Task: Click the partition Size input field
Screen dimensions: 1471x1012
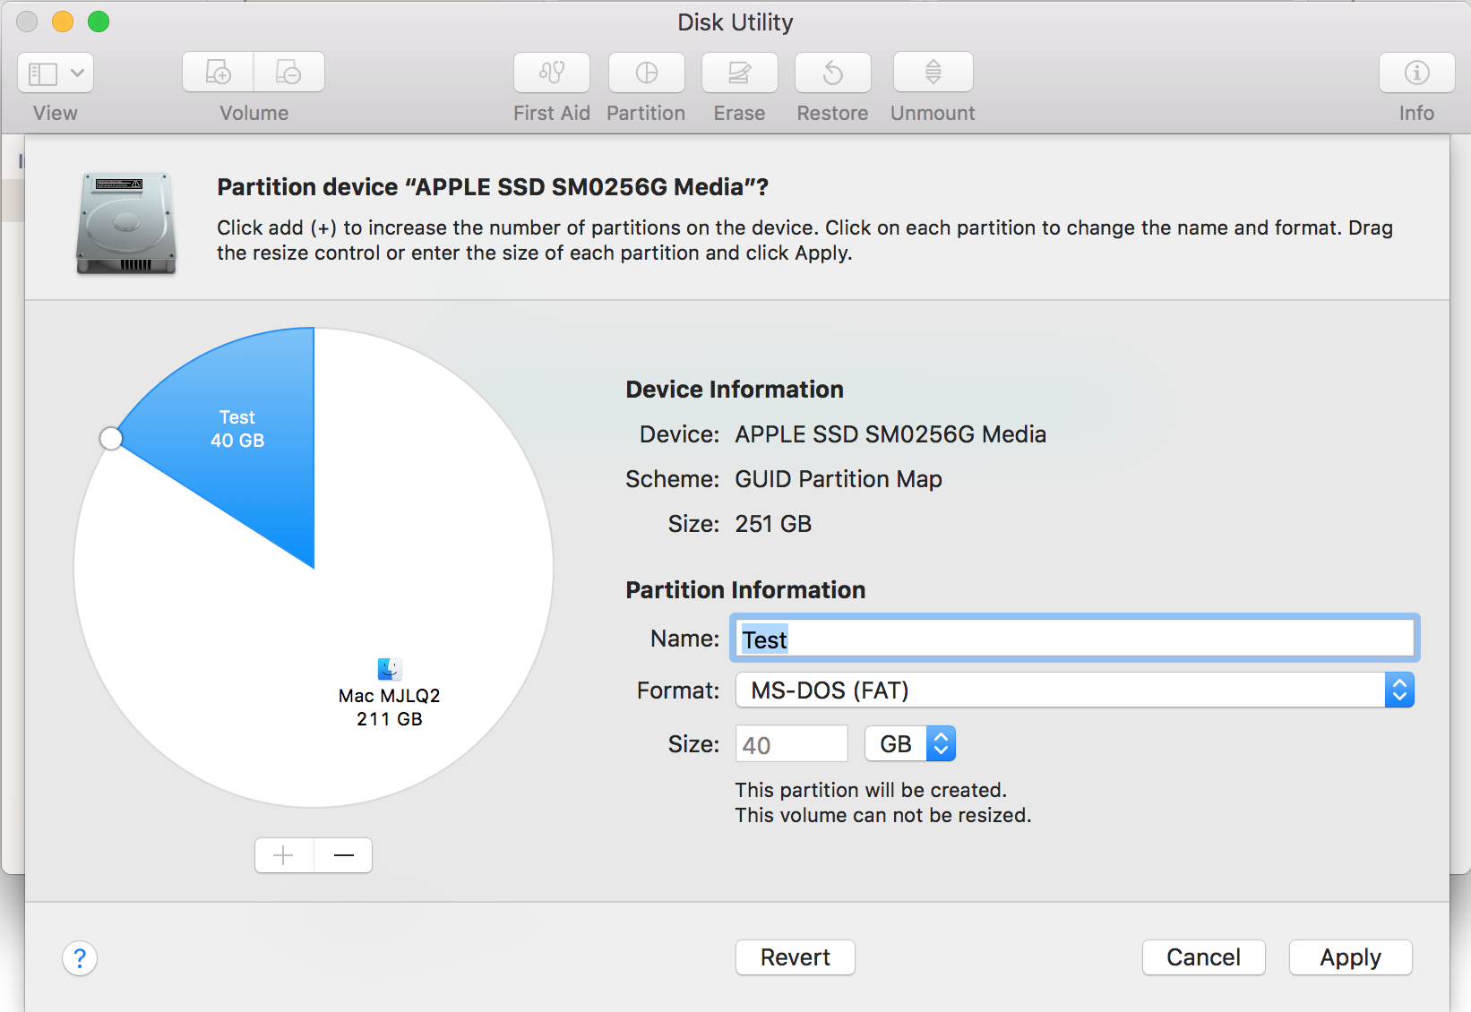Action: [x=792, y=744]
